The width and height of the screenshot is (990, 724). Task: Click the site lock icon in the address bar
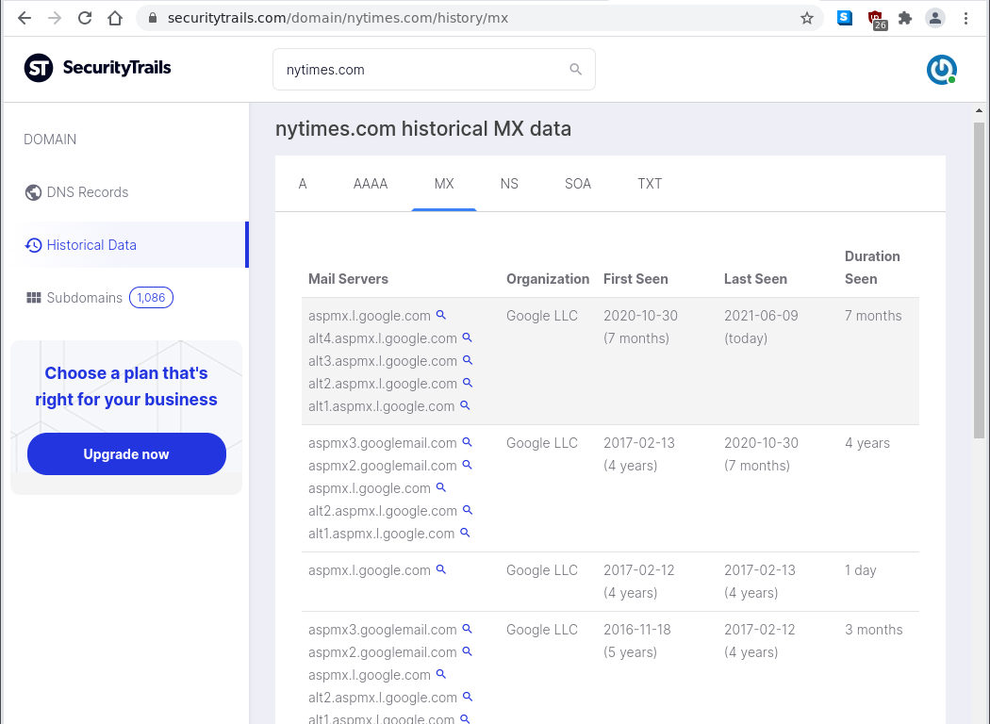152,18
